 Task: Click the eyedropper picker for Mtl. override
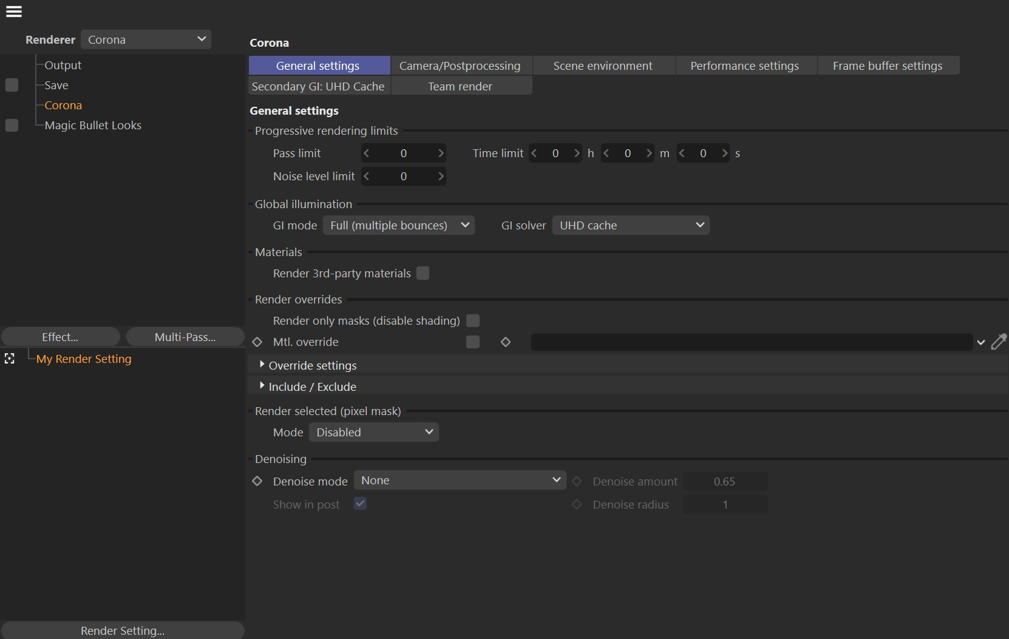[x=999, y=342]
